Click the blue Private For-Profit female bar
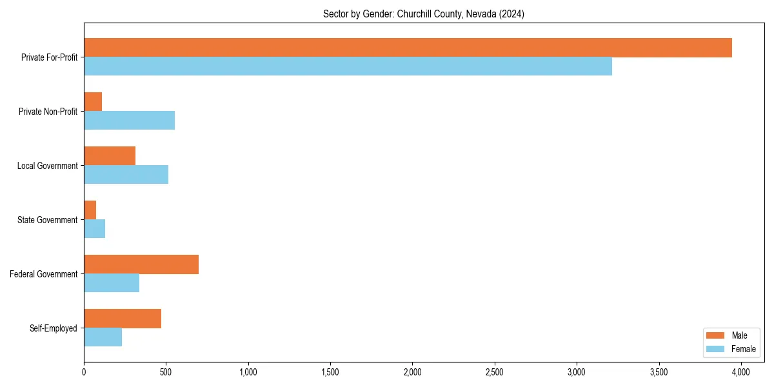Image resolution: width=774 pixels, height=387 pixels. [x=348, y=64]
